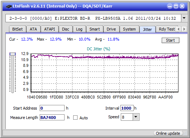Open the Disc tab
Image resolution: width=190 pixels, height=138 pixels.
66,29
